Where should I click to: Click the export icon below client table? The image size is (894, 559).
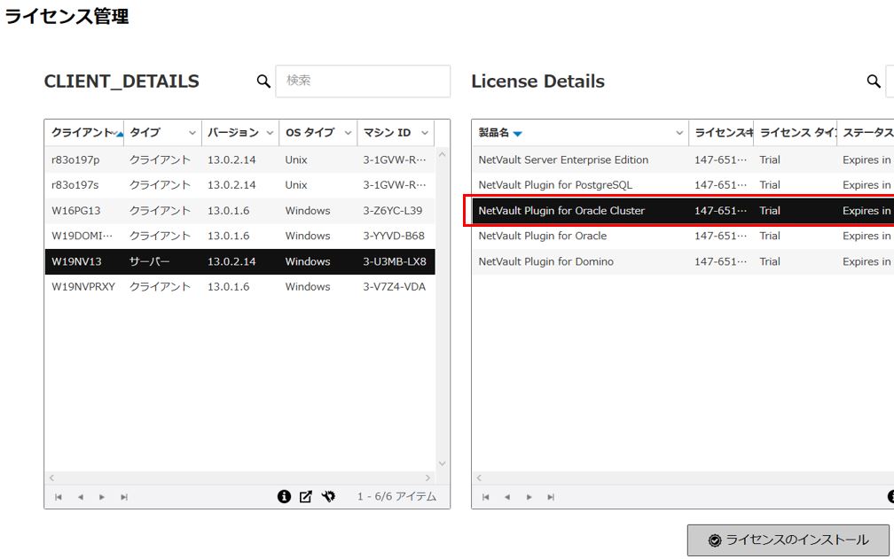click(x=306, y=496)
